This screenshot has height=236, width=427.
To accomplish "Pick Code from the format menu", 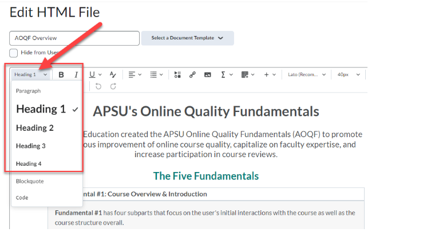I will point(22,198).
